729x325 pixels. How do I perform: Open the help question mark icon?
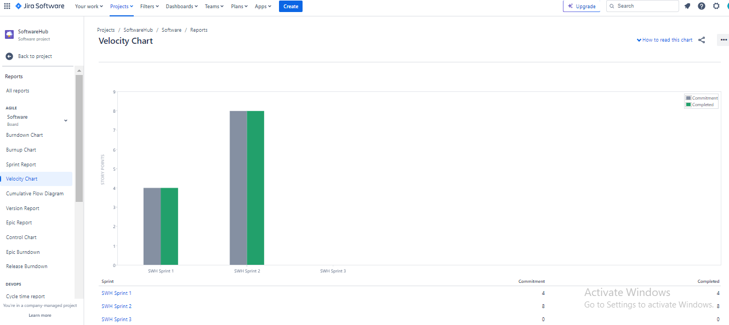(x=702, y=6)
